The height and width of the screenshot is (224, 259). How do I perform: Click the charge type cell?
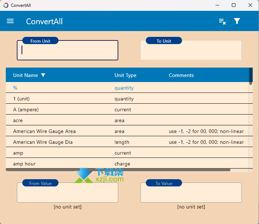coord(122,164)
